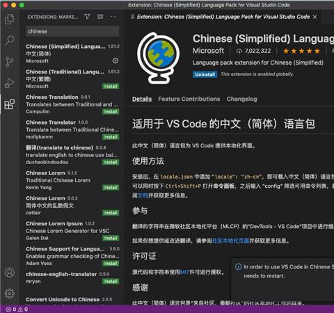Select Chinese (Traditional) Language Pack list item
Screen dimensions: 334x313
point(72,79)
